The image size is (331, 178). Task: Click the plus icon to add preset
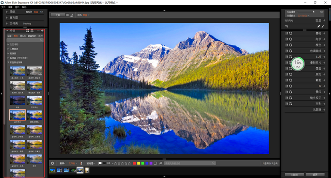(x=42, y=31)
